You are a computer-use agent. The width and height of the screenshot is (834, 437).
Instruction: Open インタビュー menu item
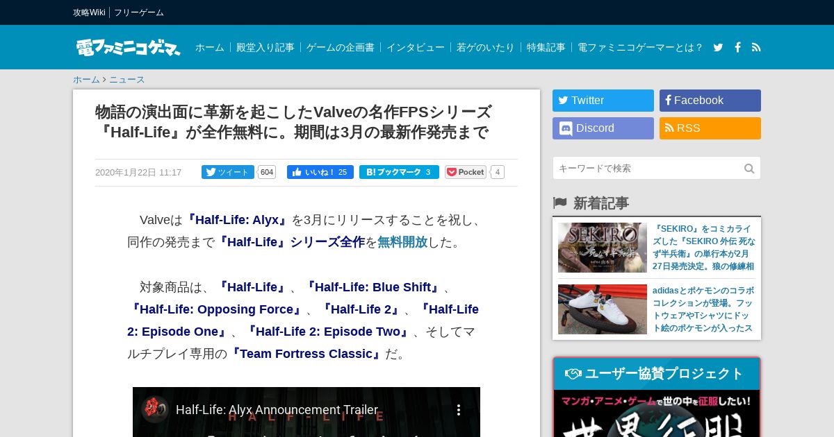pyautogui.click(x=415, y=47)
